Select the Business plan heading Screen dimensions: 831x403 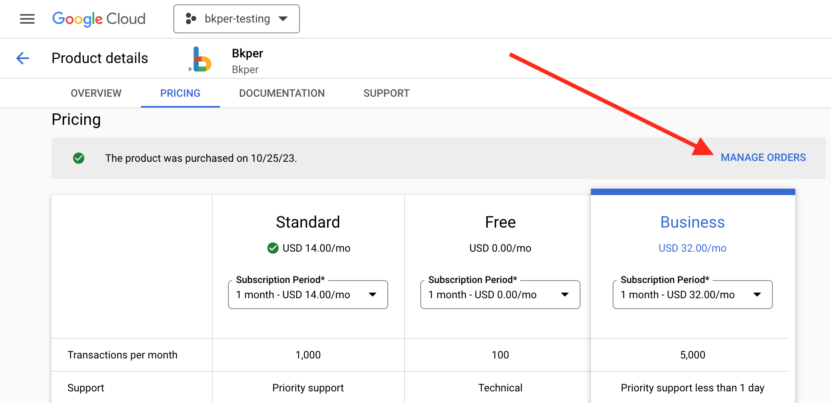(692, 222)
